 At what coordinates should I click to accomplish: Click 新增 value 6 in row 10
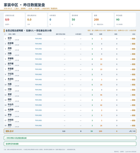coord(92,85)
